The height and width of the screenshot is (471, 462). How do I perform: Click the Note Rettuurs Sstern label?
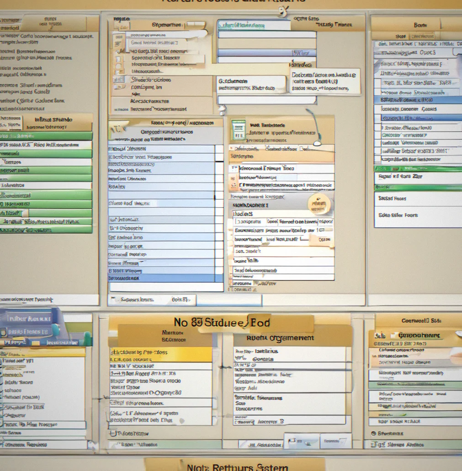238,467
